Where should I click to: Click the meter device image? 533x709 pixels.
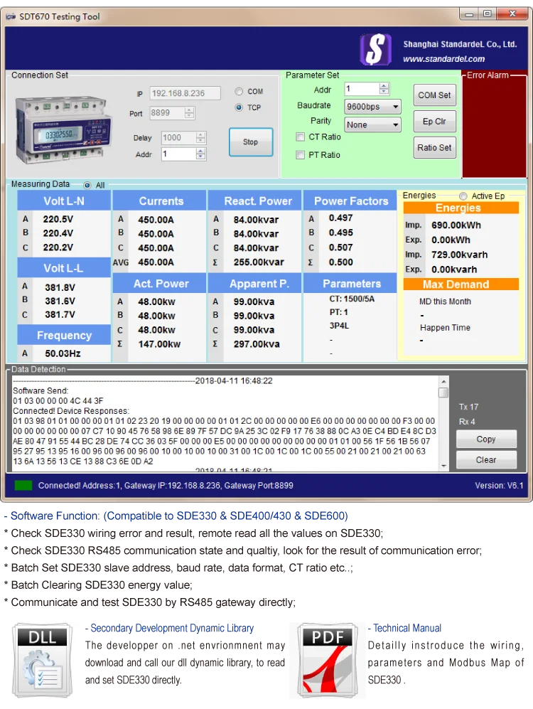pos(63,129)
